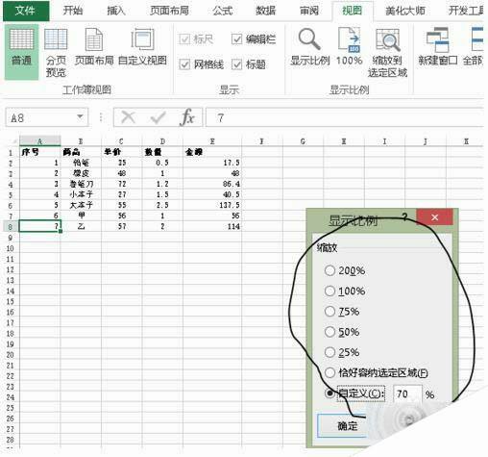488x457 pixels.
Task: Open 自定义视图 custom views
Action: coord(142,46)
